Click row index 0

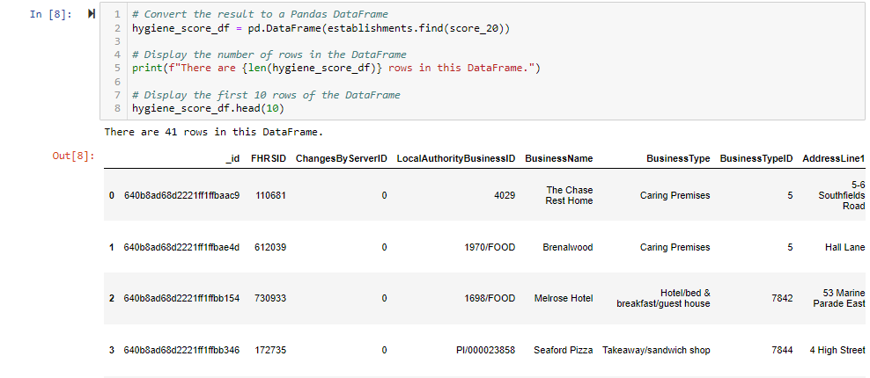[112, 196]
